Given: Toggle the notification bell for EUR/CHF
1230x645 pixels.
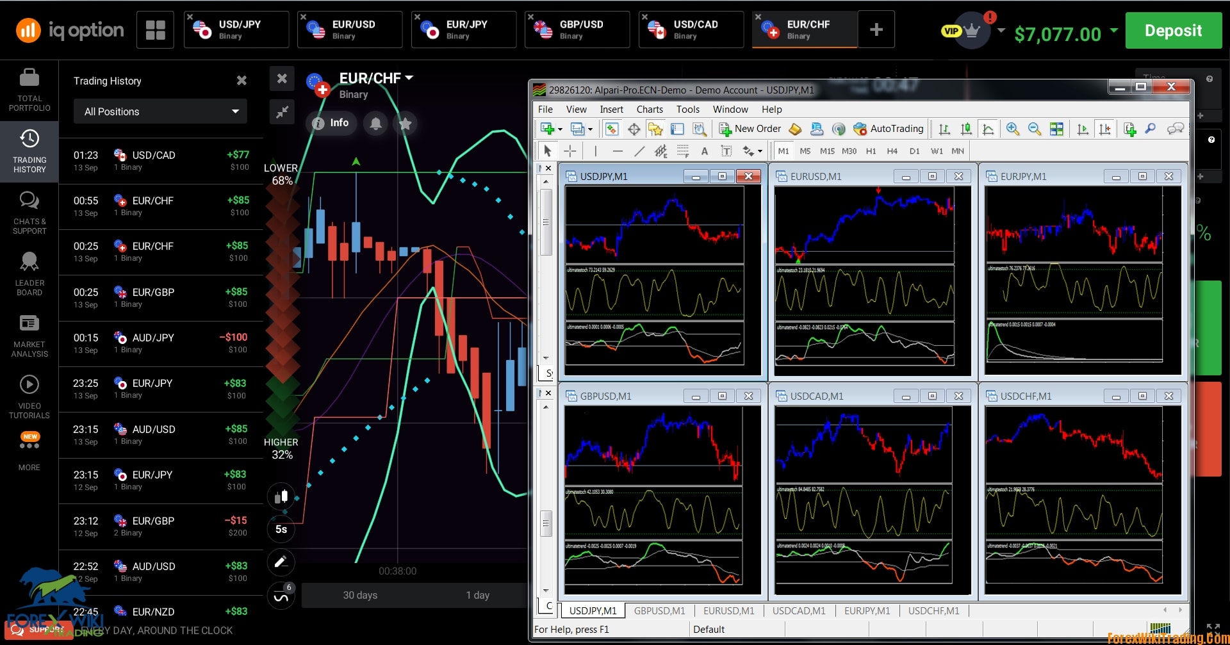Looking at the screenshot, I should [x=375, y=123].
